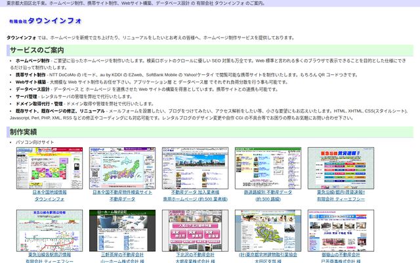Follow the 下北沢の不動産会社 text link
Screen dimensions: 420x263
(x=196, y=254)
